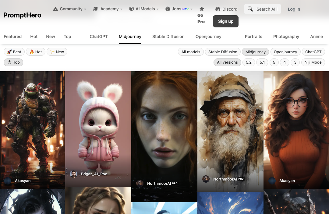Screen dimensions: 329x214
Task: Open the red-haired woman portrait
Action: [x=164, y=137]
